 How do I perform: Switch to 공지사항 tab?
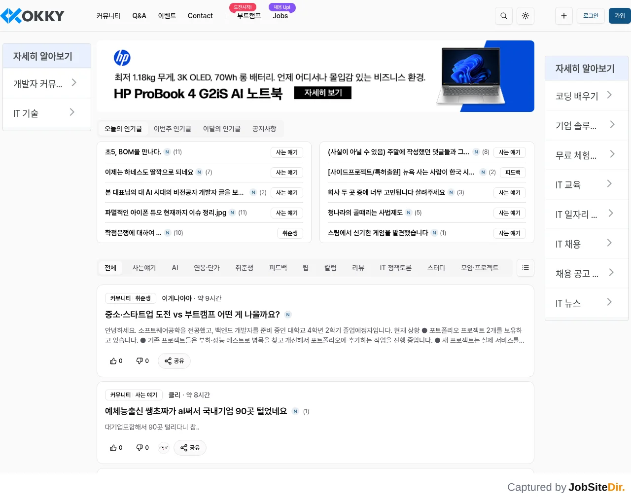pyautogui.click(x=264, y=129)
